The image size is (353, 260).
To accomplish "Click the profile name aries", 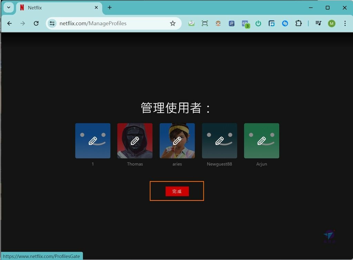I will (177, 164).
